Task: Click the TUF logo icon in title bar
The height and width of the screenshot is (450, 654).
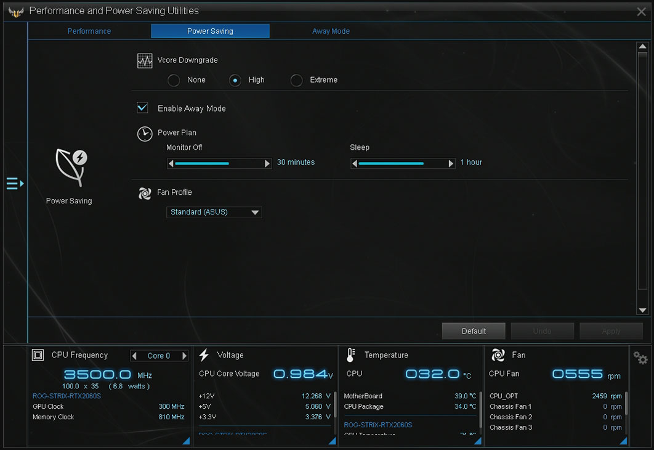Action: click(16, 12)
